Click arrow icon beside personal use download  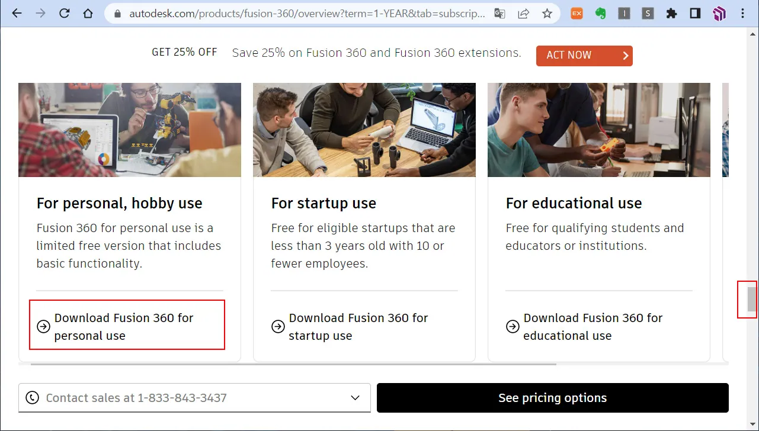coord(43,326)
